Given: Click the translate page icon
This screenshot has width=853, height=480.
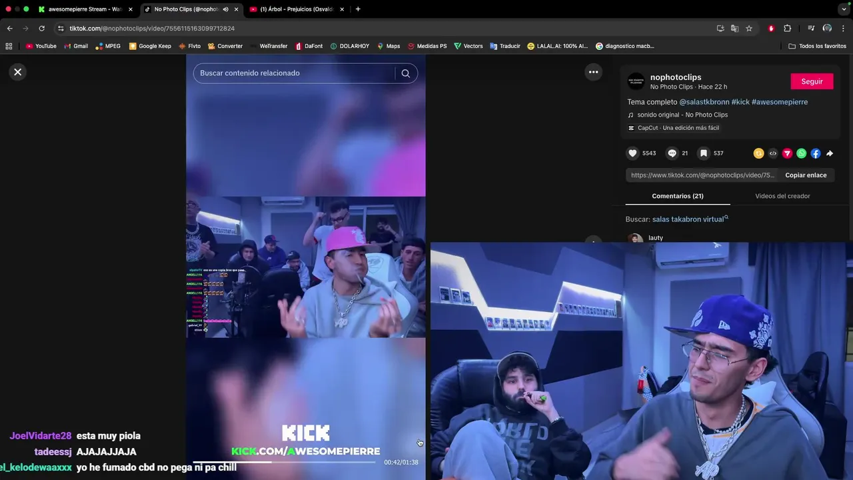Looking at the screenshot, I should (734, 28).
